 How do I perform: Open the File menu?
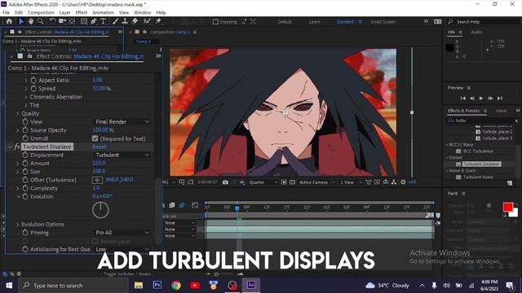tap(6, 13)
